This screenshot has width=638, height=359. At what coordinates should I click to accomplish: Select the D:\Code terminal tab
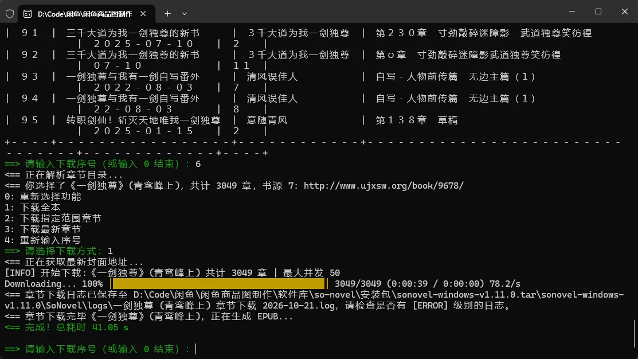(87, 14)
